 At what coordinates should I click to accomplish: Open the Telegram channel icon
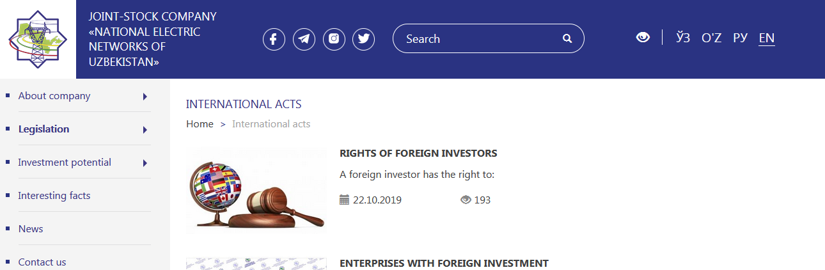pos(304,39)
